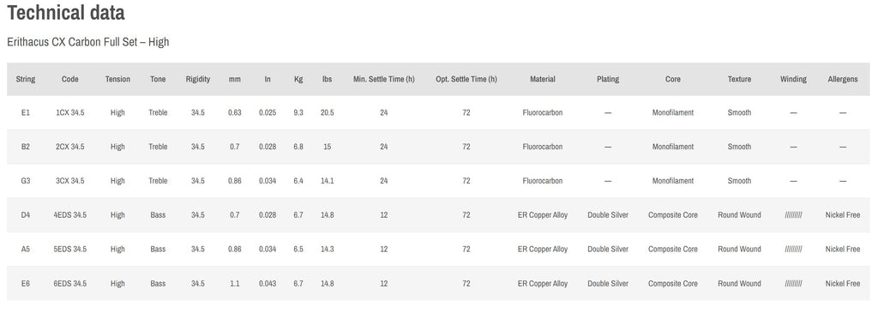Select the 1CX 34.5 code cell

click(70, 112)
